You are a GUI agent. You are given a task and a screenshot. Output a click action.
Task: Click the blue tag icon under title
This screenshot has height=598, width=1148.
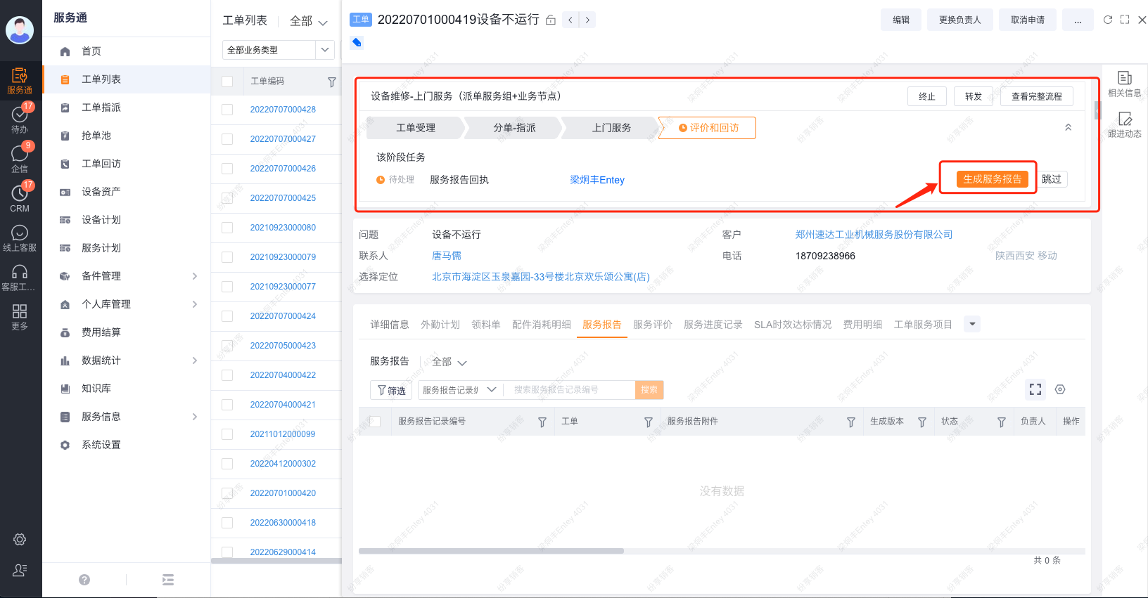pyautogui.click(x=357, y=43)
